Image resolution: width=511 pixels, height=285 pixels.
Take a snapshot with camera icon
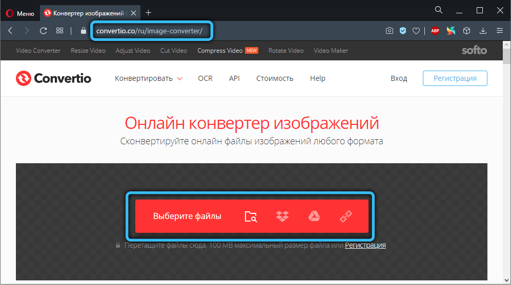[389, 31]
